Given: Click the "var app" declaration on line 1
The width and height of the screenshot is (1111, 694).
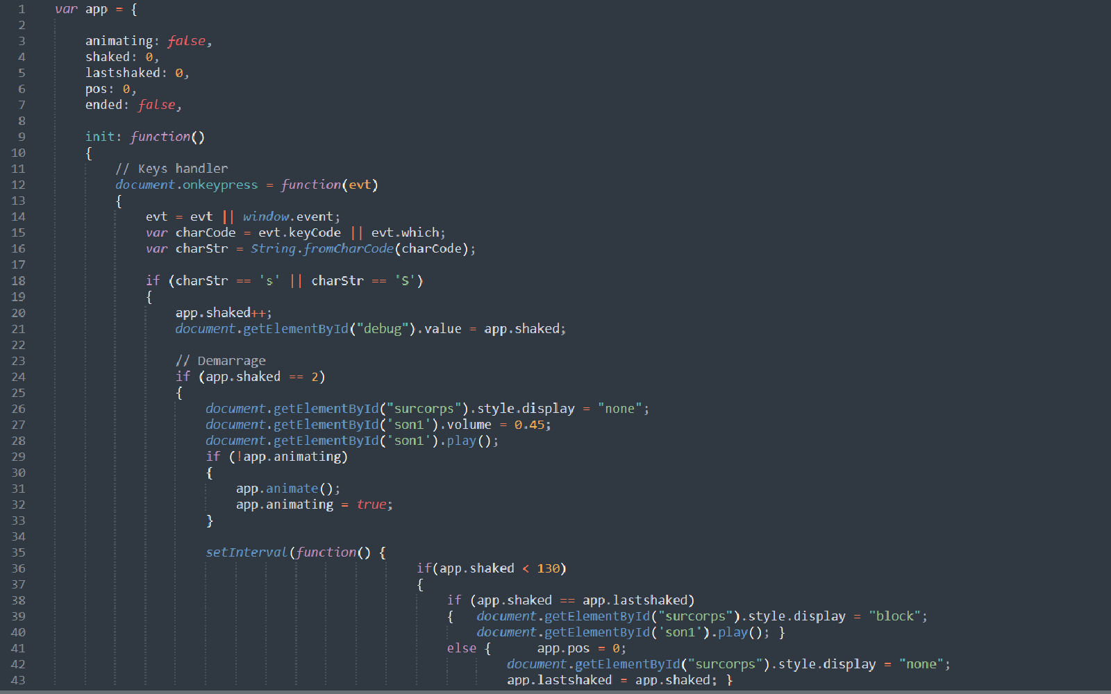Looking at the screenshot, I should pyautogui.click(x=81, y=9).
